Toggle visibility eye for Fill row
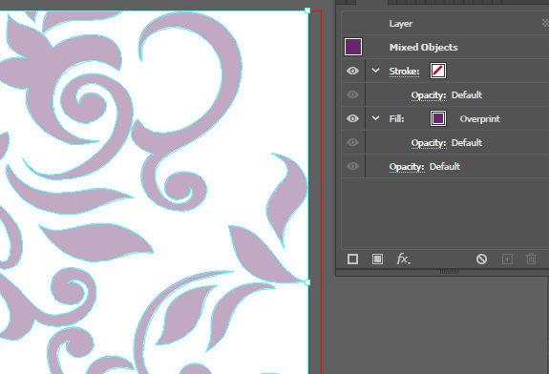This screenshot has height=374, width=549. [352, 118]
